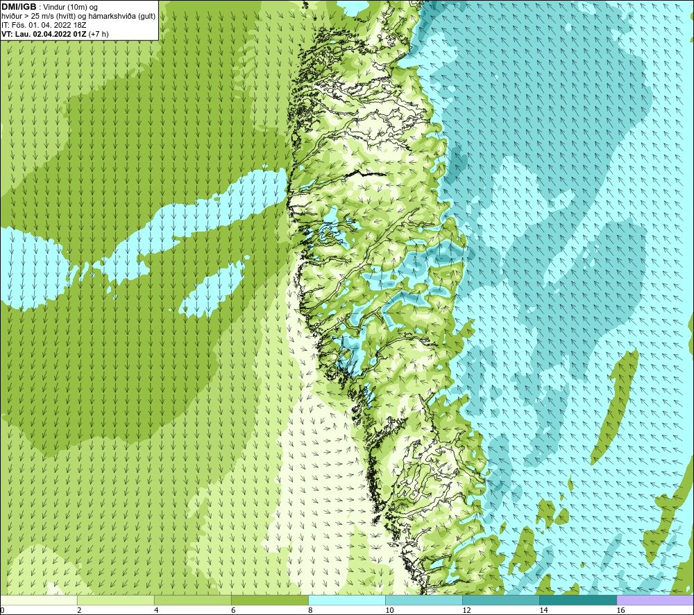The image size is (694, 615).
Task: Click the legend value '8'
Action: click(x=310, y=611)
